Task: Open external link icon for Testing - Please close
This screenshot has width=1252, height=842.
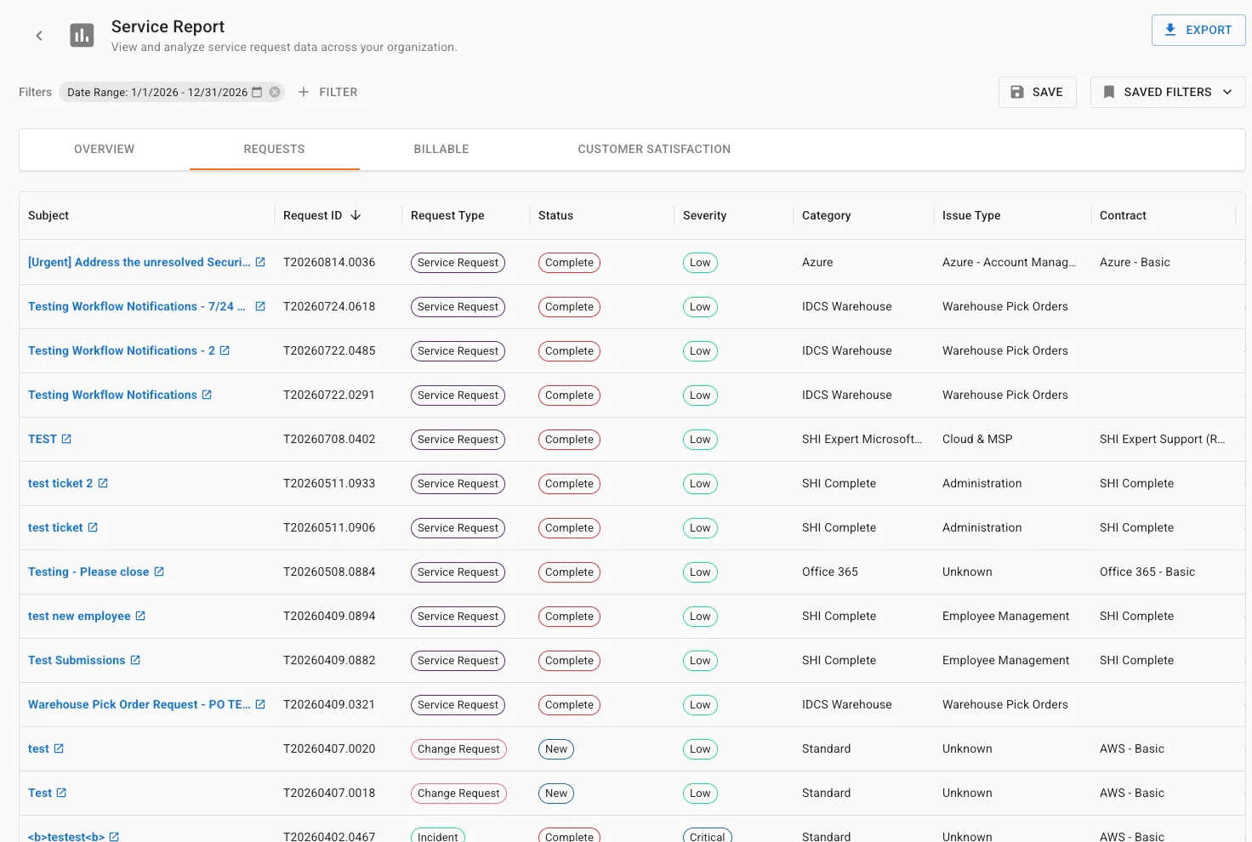Action: pyautogui.click(x=159, y=572)
